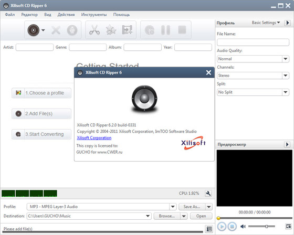This screenshot has width=294, height=235.
Task: Click the disc info toolbar icon
Action: point(72,30)
